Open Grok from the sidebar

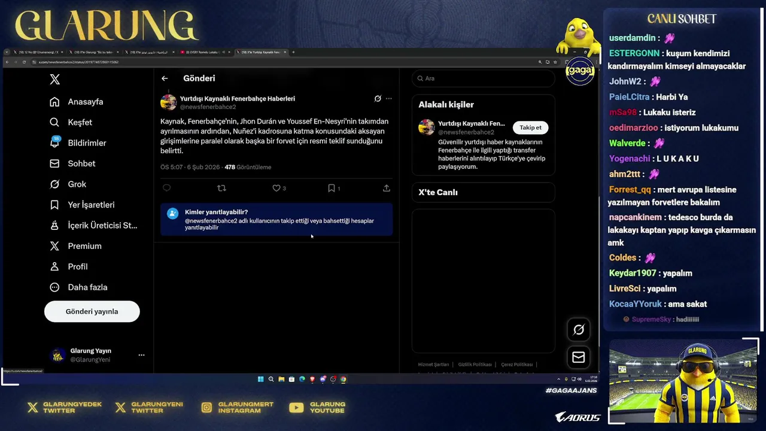68,184
